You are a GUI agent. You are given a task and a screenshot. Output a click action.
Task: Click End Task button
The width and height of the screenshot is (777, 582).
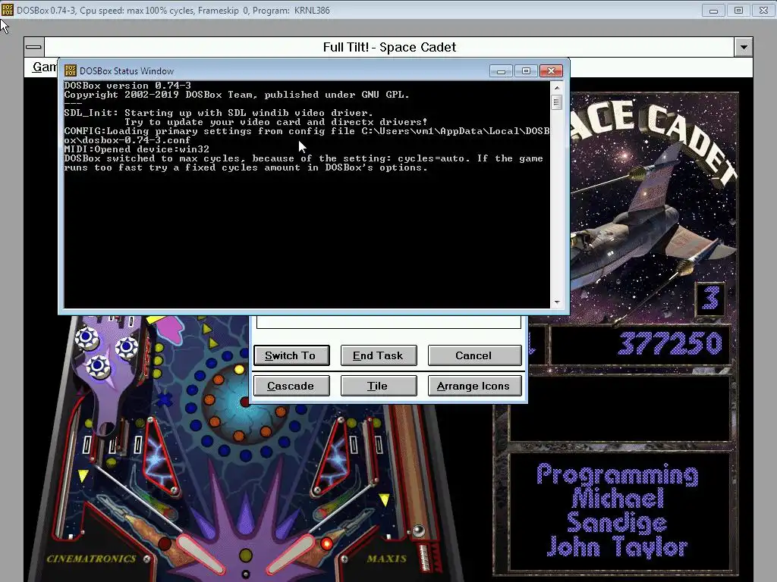(379, 355)
